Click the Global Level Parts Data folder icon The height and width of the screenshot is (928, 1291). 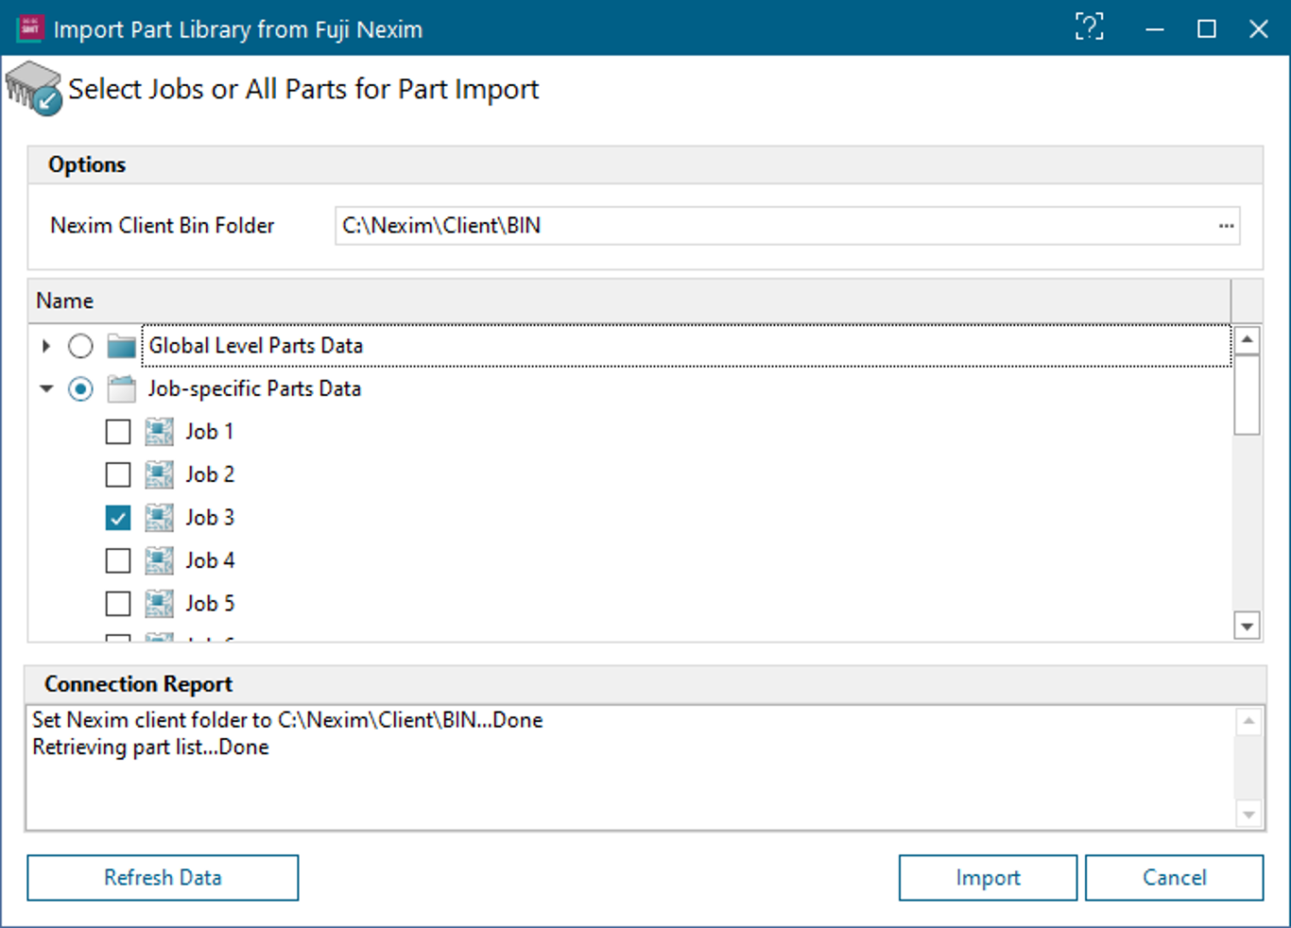click(x=121, y=345)
